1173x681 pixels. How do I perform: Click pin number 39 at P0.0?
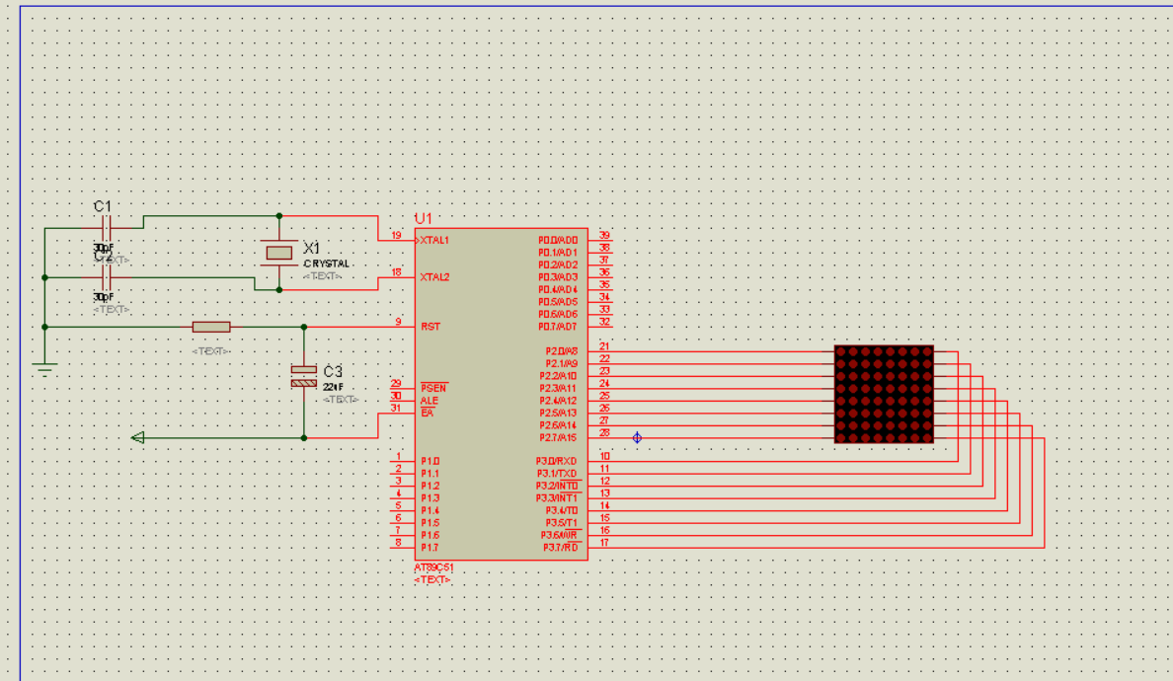coord(604,235)
